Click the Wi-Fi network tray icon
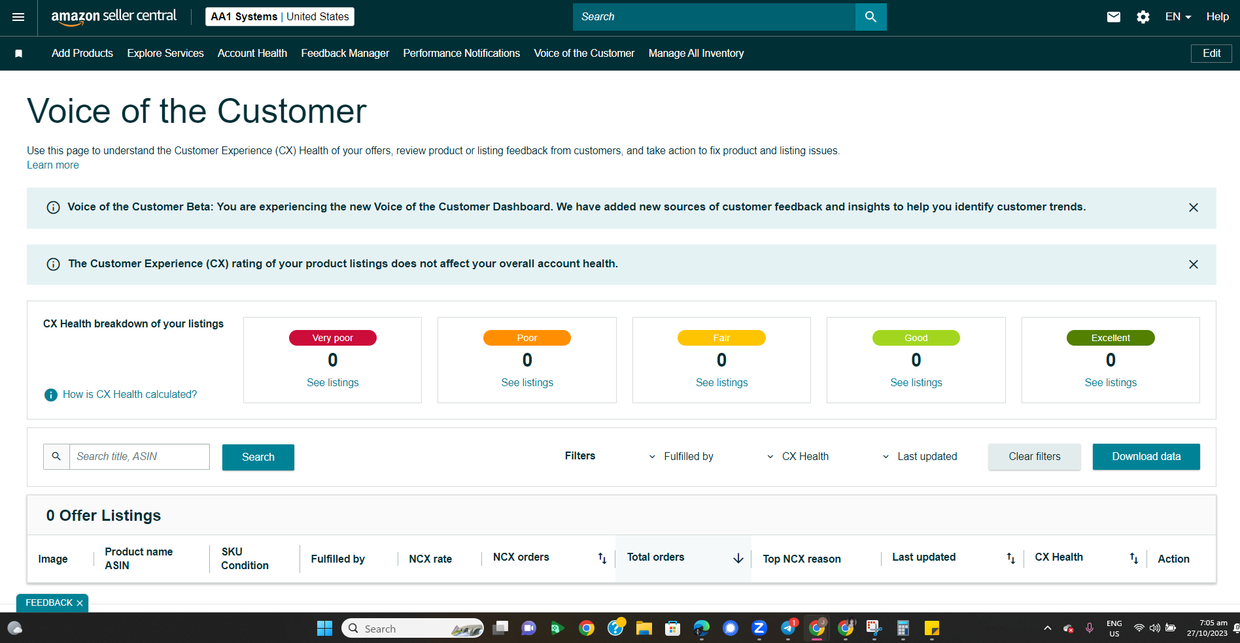1240x643 pixels. [x=1139, y=629]
